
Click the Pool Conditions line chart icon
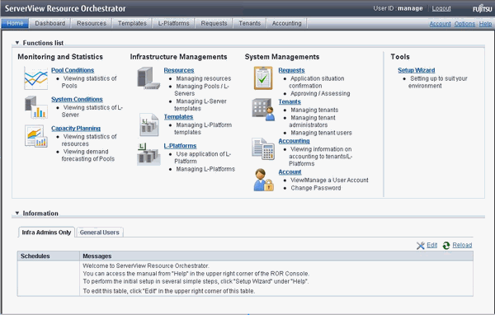[36, 78]
